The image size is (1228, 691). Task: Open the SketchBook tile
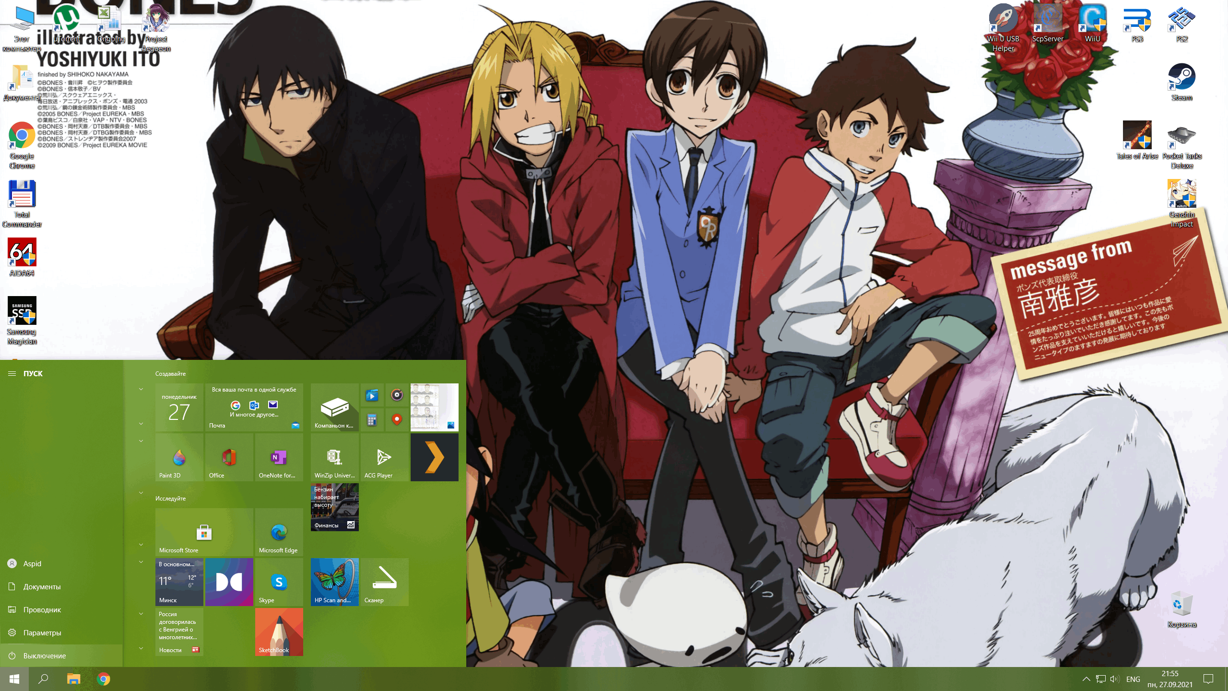tap(279, 632)
